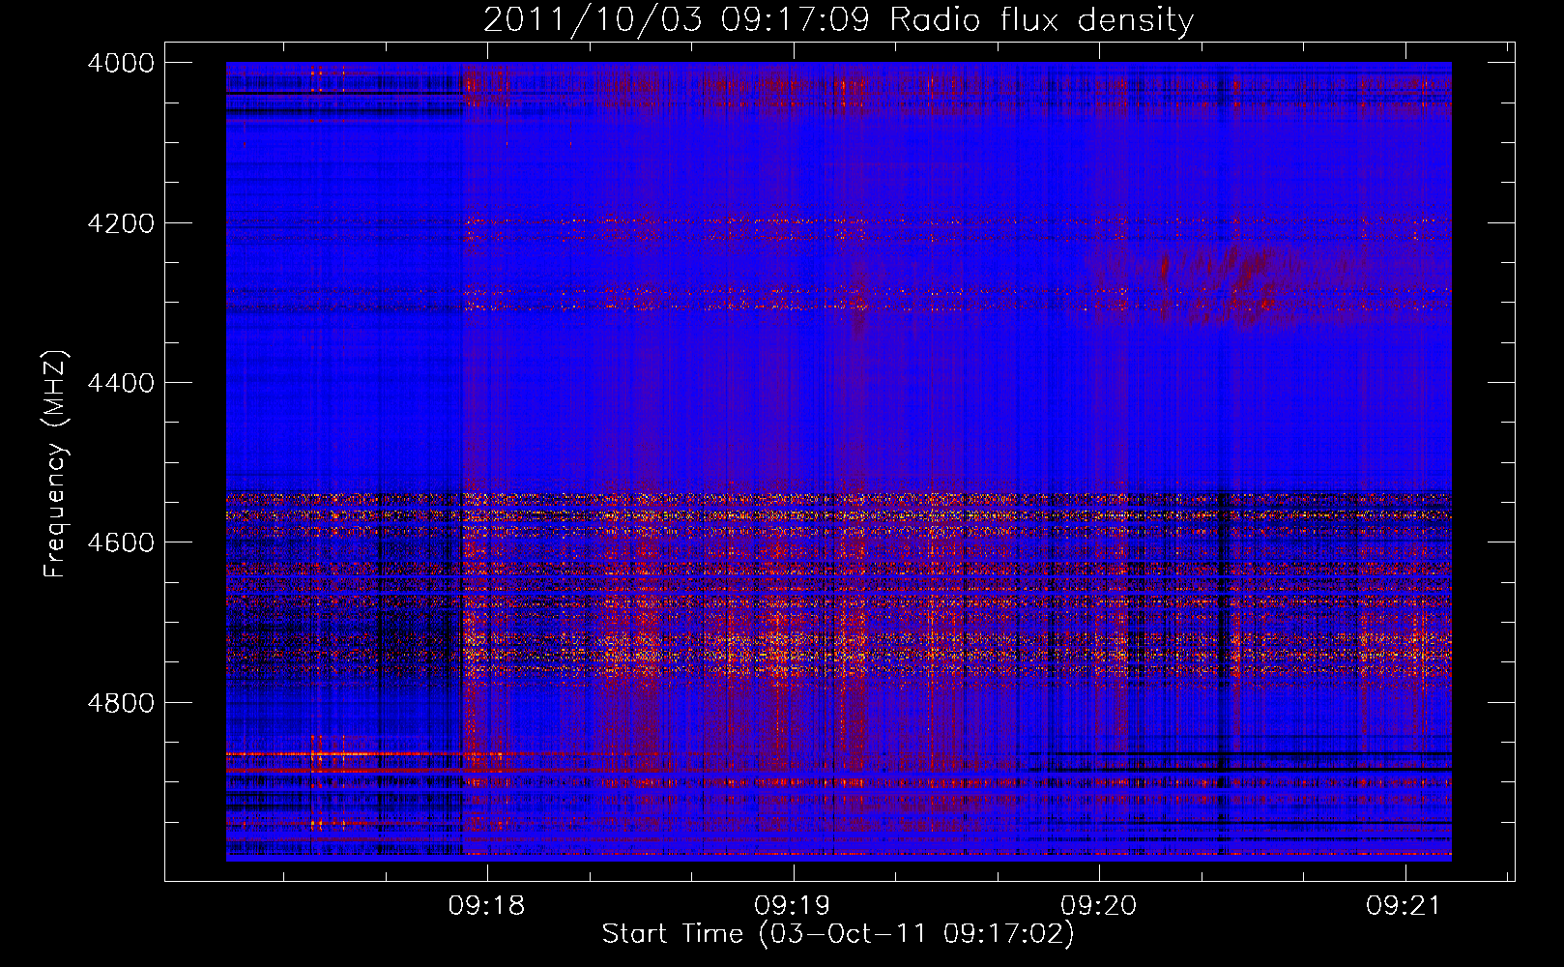Click the 'Start Time (03-Oct-11 09:17:02)' label
The width and height of the screenshot is (1564, 967).
[x=838, y=934]
